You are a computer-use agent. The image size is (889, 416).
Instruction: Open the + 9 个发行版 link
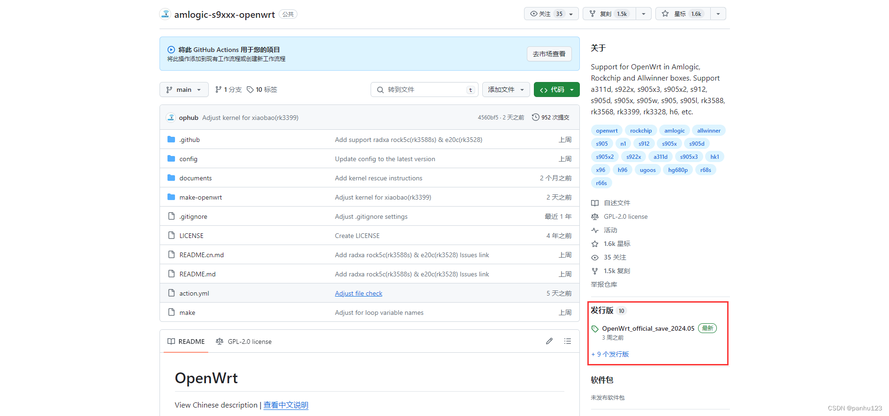610,354
